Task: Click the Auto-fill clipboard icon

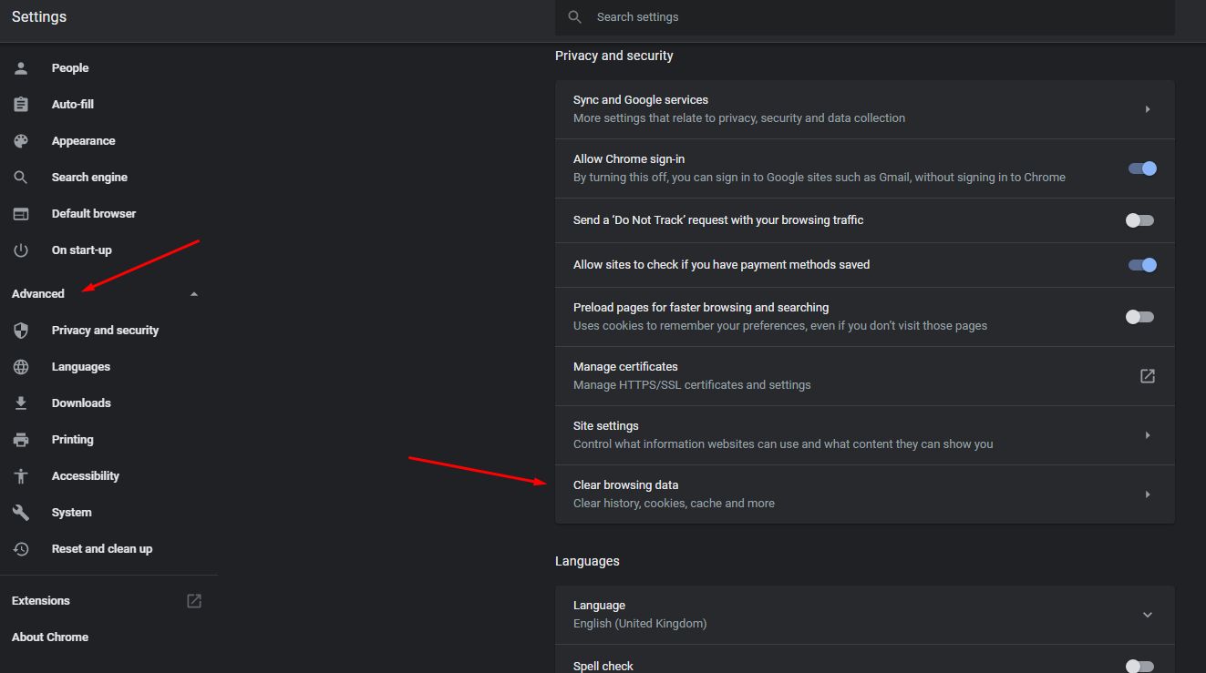Action: [x=21, y=105]
